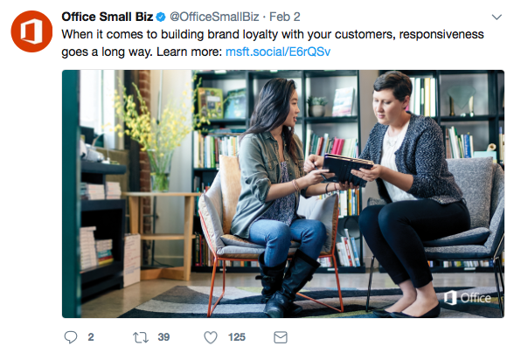
Task: Click the Office logo watermark in the photo
Action: point(468,298)
